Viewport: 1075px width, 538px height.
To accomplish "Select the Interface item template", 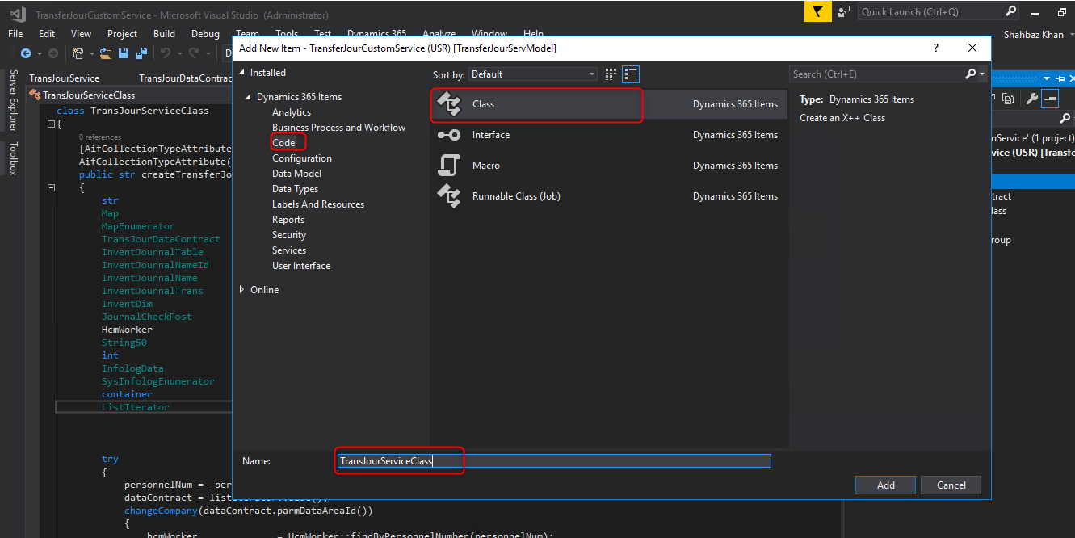I will tap(490, 135).
